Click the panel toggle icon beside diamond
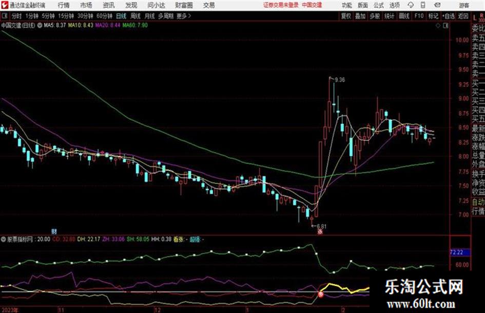This screenshot has width=485, height=313. pos(445,26)
